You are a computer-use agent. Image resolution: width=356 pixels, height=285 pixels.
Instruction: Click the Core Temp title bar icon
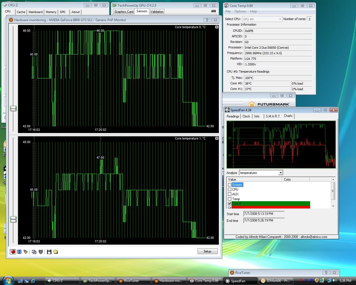pos(227,6)
